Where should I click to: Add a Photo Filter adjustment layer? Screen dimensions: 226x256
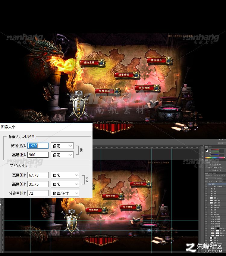(216, 168)
